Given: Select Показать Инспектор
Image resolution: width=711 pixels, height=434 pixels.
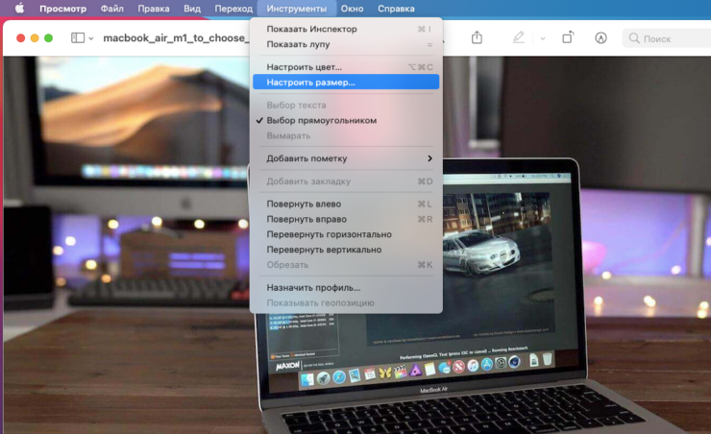Looking at the screenshot, I should (x=311, y=29).
